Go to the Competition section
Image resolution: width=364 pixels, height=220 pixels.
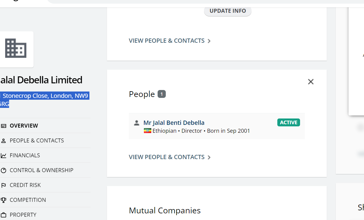(x=28, y=200)
